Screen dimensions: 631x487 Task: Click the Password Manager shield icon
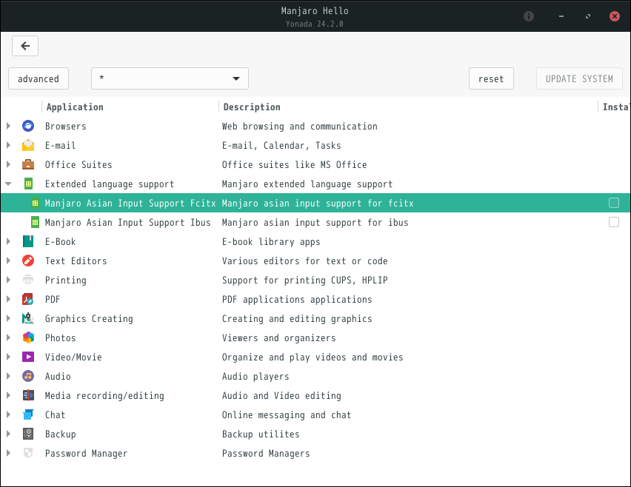point(28,453)
